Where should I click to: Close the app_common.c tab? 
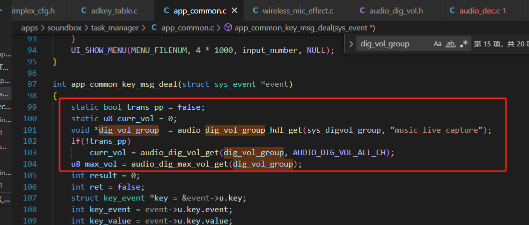(x=235, y=11)
